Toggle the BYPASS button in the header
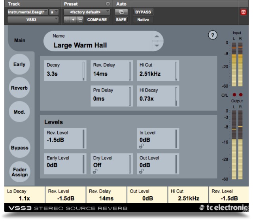The height and width of the screenshot is (221, 253). (143, 12)
